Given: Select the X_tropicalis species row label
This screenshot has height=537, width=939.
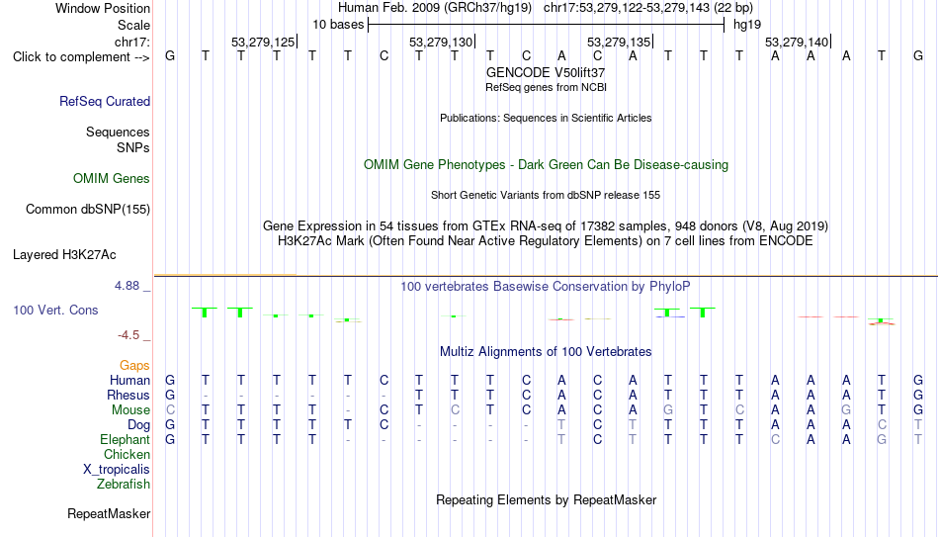Looking at the screenshot, I should (x=117, y=470).
